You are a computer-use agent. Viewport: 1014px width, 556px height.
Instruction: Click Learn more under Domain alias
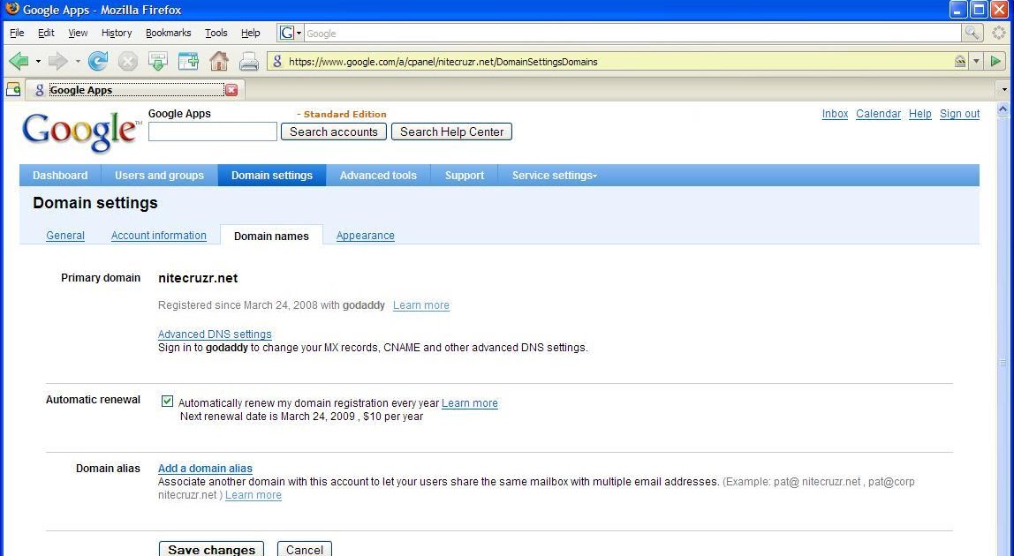[253, 494]
